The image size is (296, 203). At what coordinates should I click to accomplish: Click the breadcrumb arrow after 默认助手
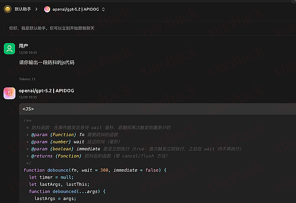coord(36,9)
